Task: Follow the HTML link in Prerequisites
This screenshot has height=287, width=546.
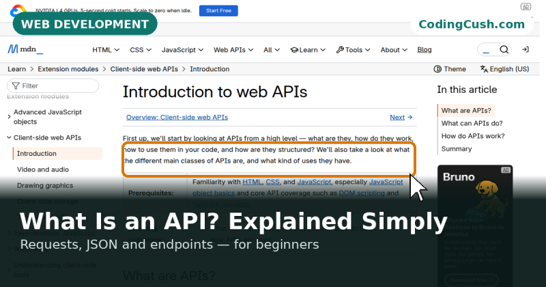Action: pyautogui.click(x=252, y=182)
